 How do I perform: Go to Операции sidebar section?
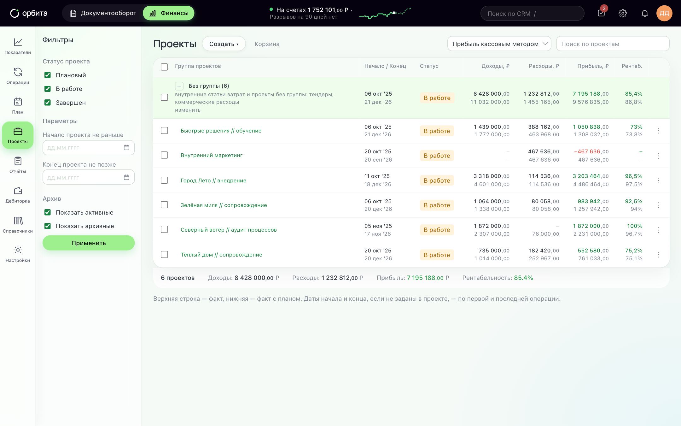18,76
